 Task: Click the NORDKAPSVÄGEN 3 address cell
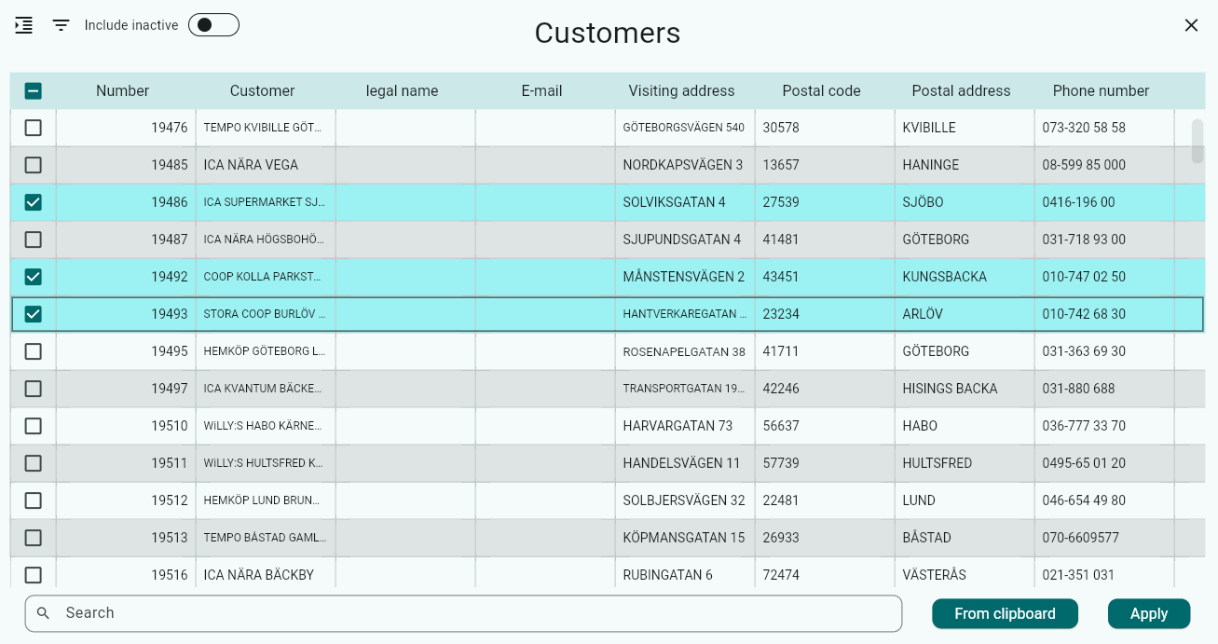coord(685,165)
